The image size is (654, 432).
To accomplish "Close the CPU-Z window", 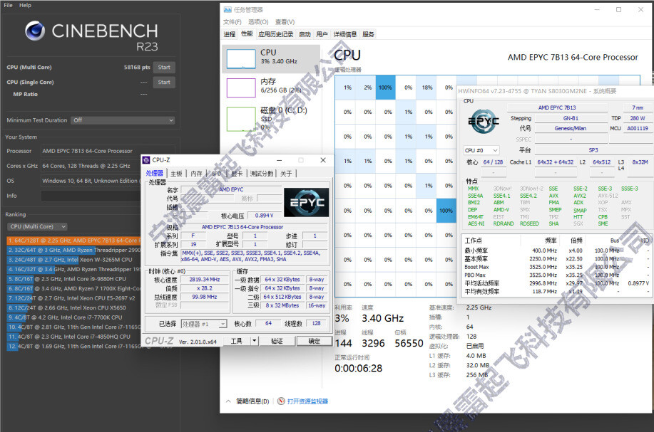I will pyautogui.click(x=323, y=160).
